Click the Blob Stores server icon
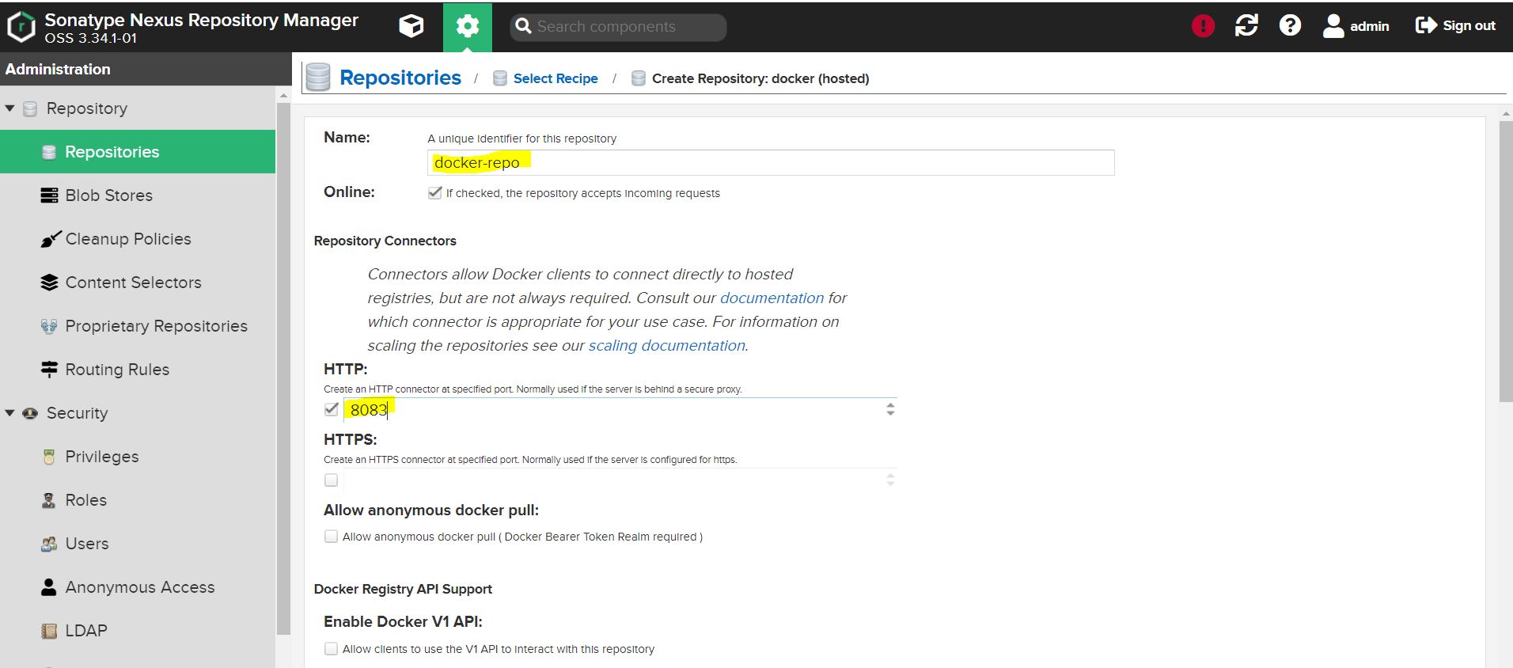This screenshot has height=668, width=1513. [x=49, y=195]
